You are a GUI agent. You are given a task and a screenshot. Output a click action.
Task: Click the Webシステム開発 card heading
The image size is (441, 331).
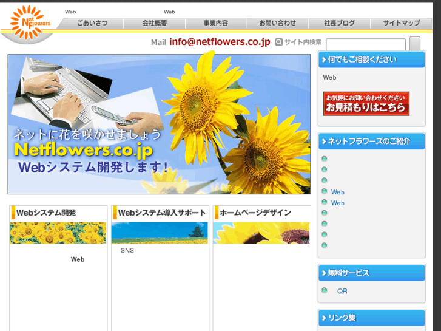46,213
